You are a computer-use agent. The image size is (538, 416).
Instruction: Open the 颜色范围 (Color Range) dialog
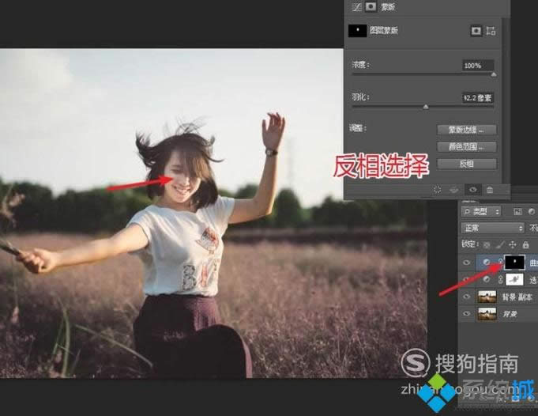(x=467, y=147)
